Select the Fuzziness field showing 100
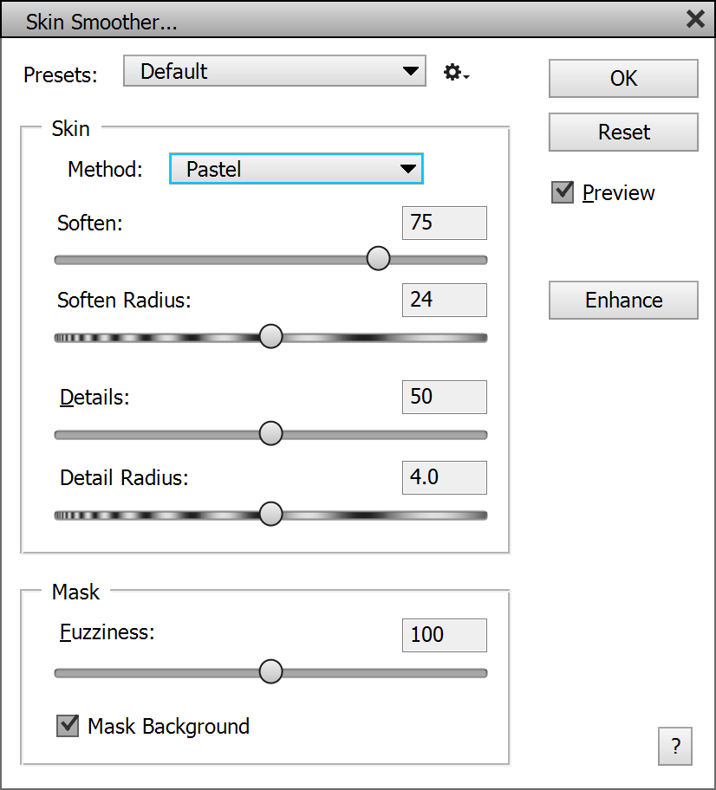 click(444, 635)
